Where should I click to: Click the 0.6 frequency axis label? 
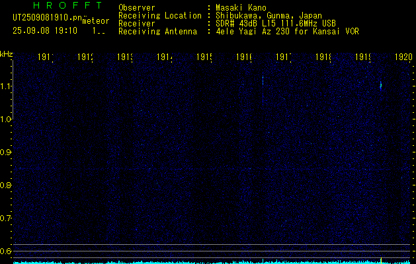5,251
